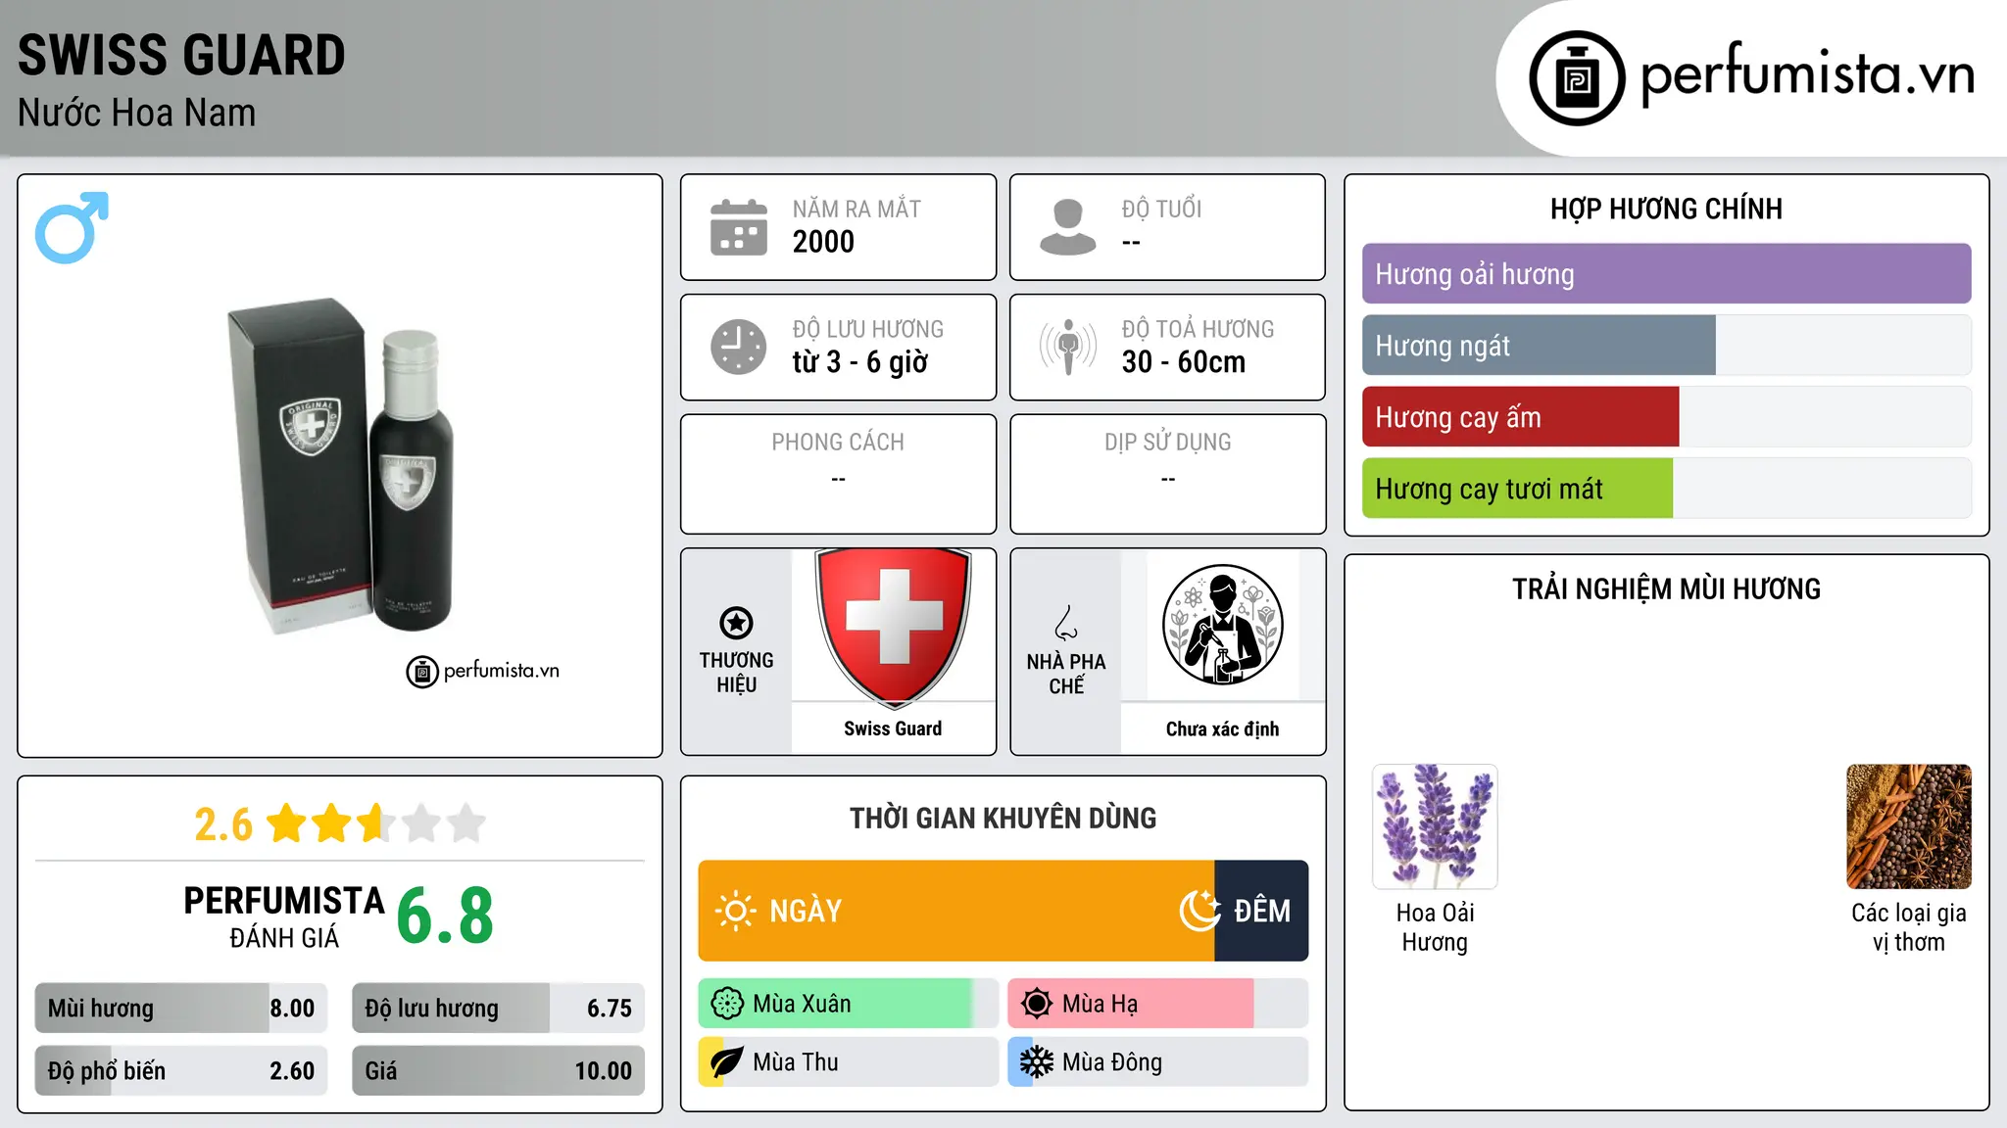Click the Thời gian khuyên dùng heading
The image size is (2007, 1128).
1003,819
